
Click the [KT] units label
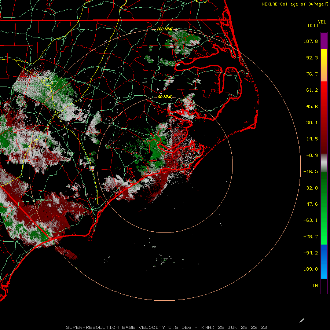[x=313, y=25]
